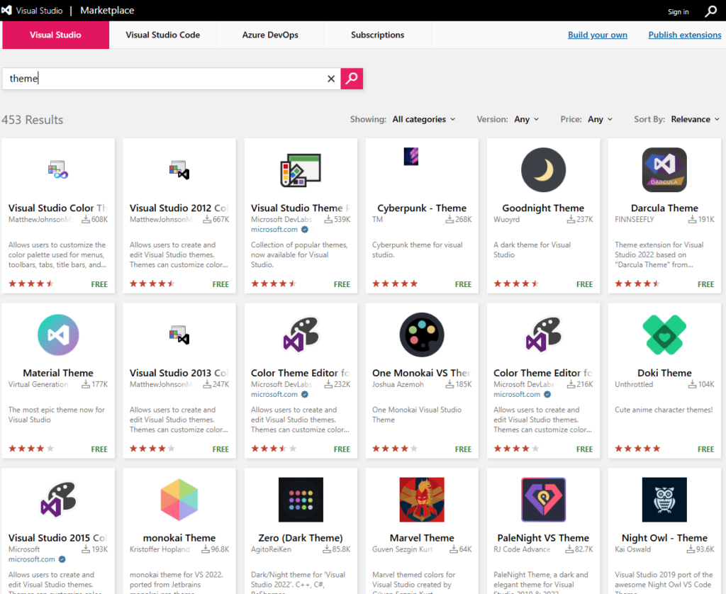Open the 216K Color Theme Editor palette icon

point(544,335)
